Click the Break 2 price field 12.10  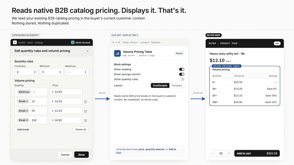[x=66, y=111]
